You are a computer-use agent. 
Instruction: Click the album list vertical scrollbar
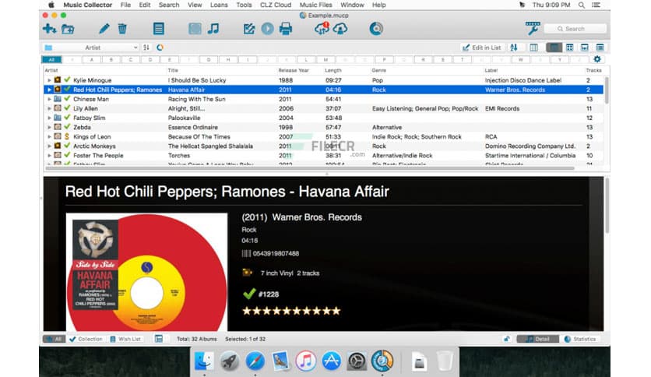coord(607,90)
